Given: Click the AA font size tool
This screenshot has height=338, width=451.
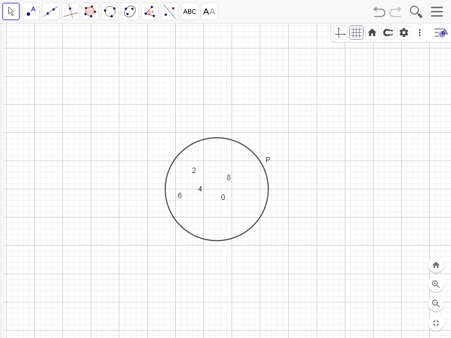Looking at the screenshot, I should (209, 11).
